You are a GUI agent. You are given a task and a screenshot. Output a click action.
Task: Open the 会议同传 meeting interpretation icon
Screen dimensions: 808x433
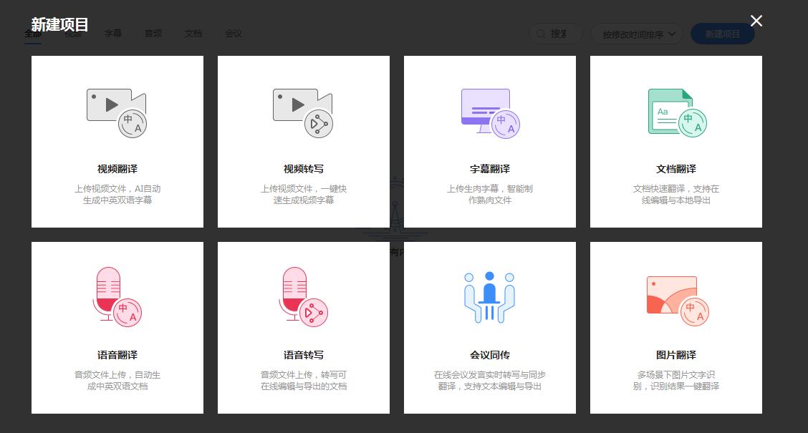(x=489, y=296)
